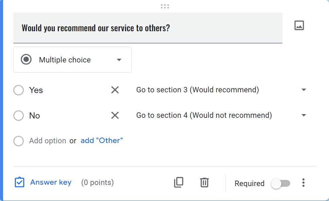Click the empty Add option radio circle
This screenshot has width=329, height=201.
click(x=19, y=141)
